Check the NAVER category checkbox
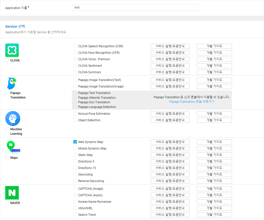 7,203
